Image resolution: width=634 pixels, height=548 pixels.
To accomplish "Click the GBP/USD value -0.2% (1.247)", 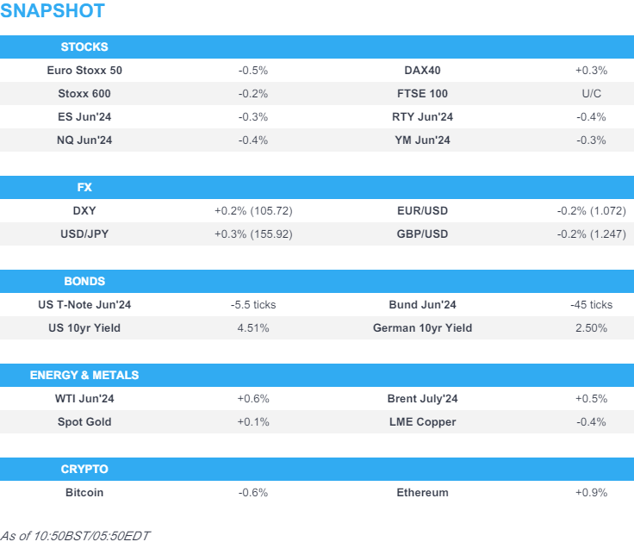I will (591, 234).
